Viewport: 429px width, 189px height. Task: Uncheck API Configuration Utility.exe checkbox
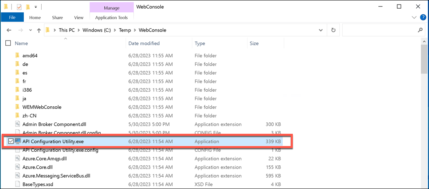tap(11, 142)
